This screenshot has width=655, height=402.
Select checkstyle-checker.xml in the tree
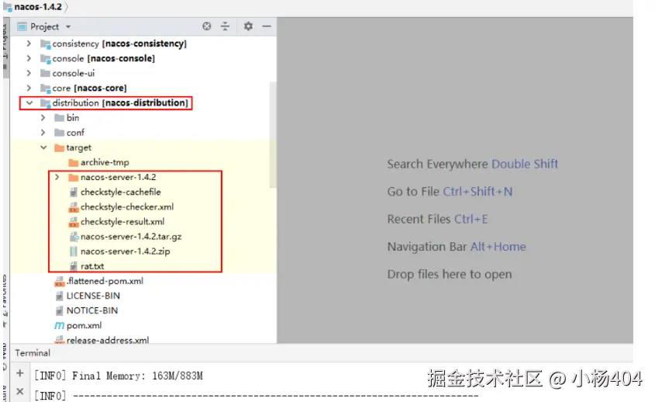[x=127, y=207]
